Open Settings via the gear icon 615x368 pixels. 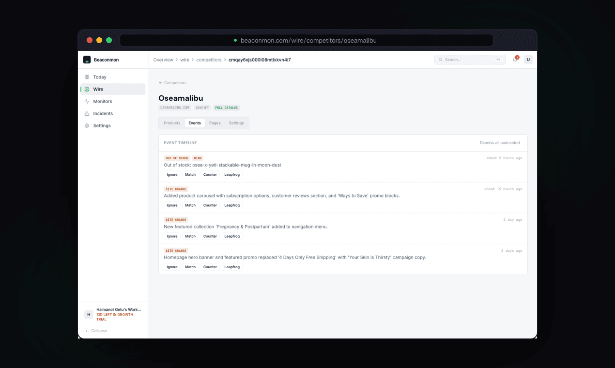[x=87, y=125]
